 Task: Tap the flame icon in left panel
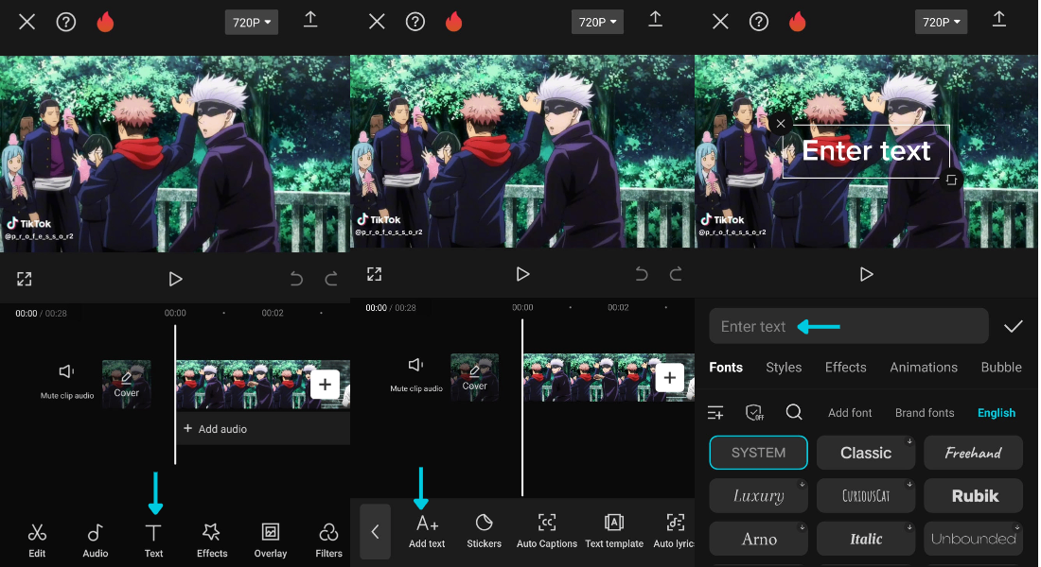(x=106, y=22)
